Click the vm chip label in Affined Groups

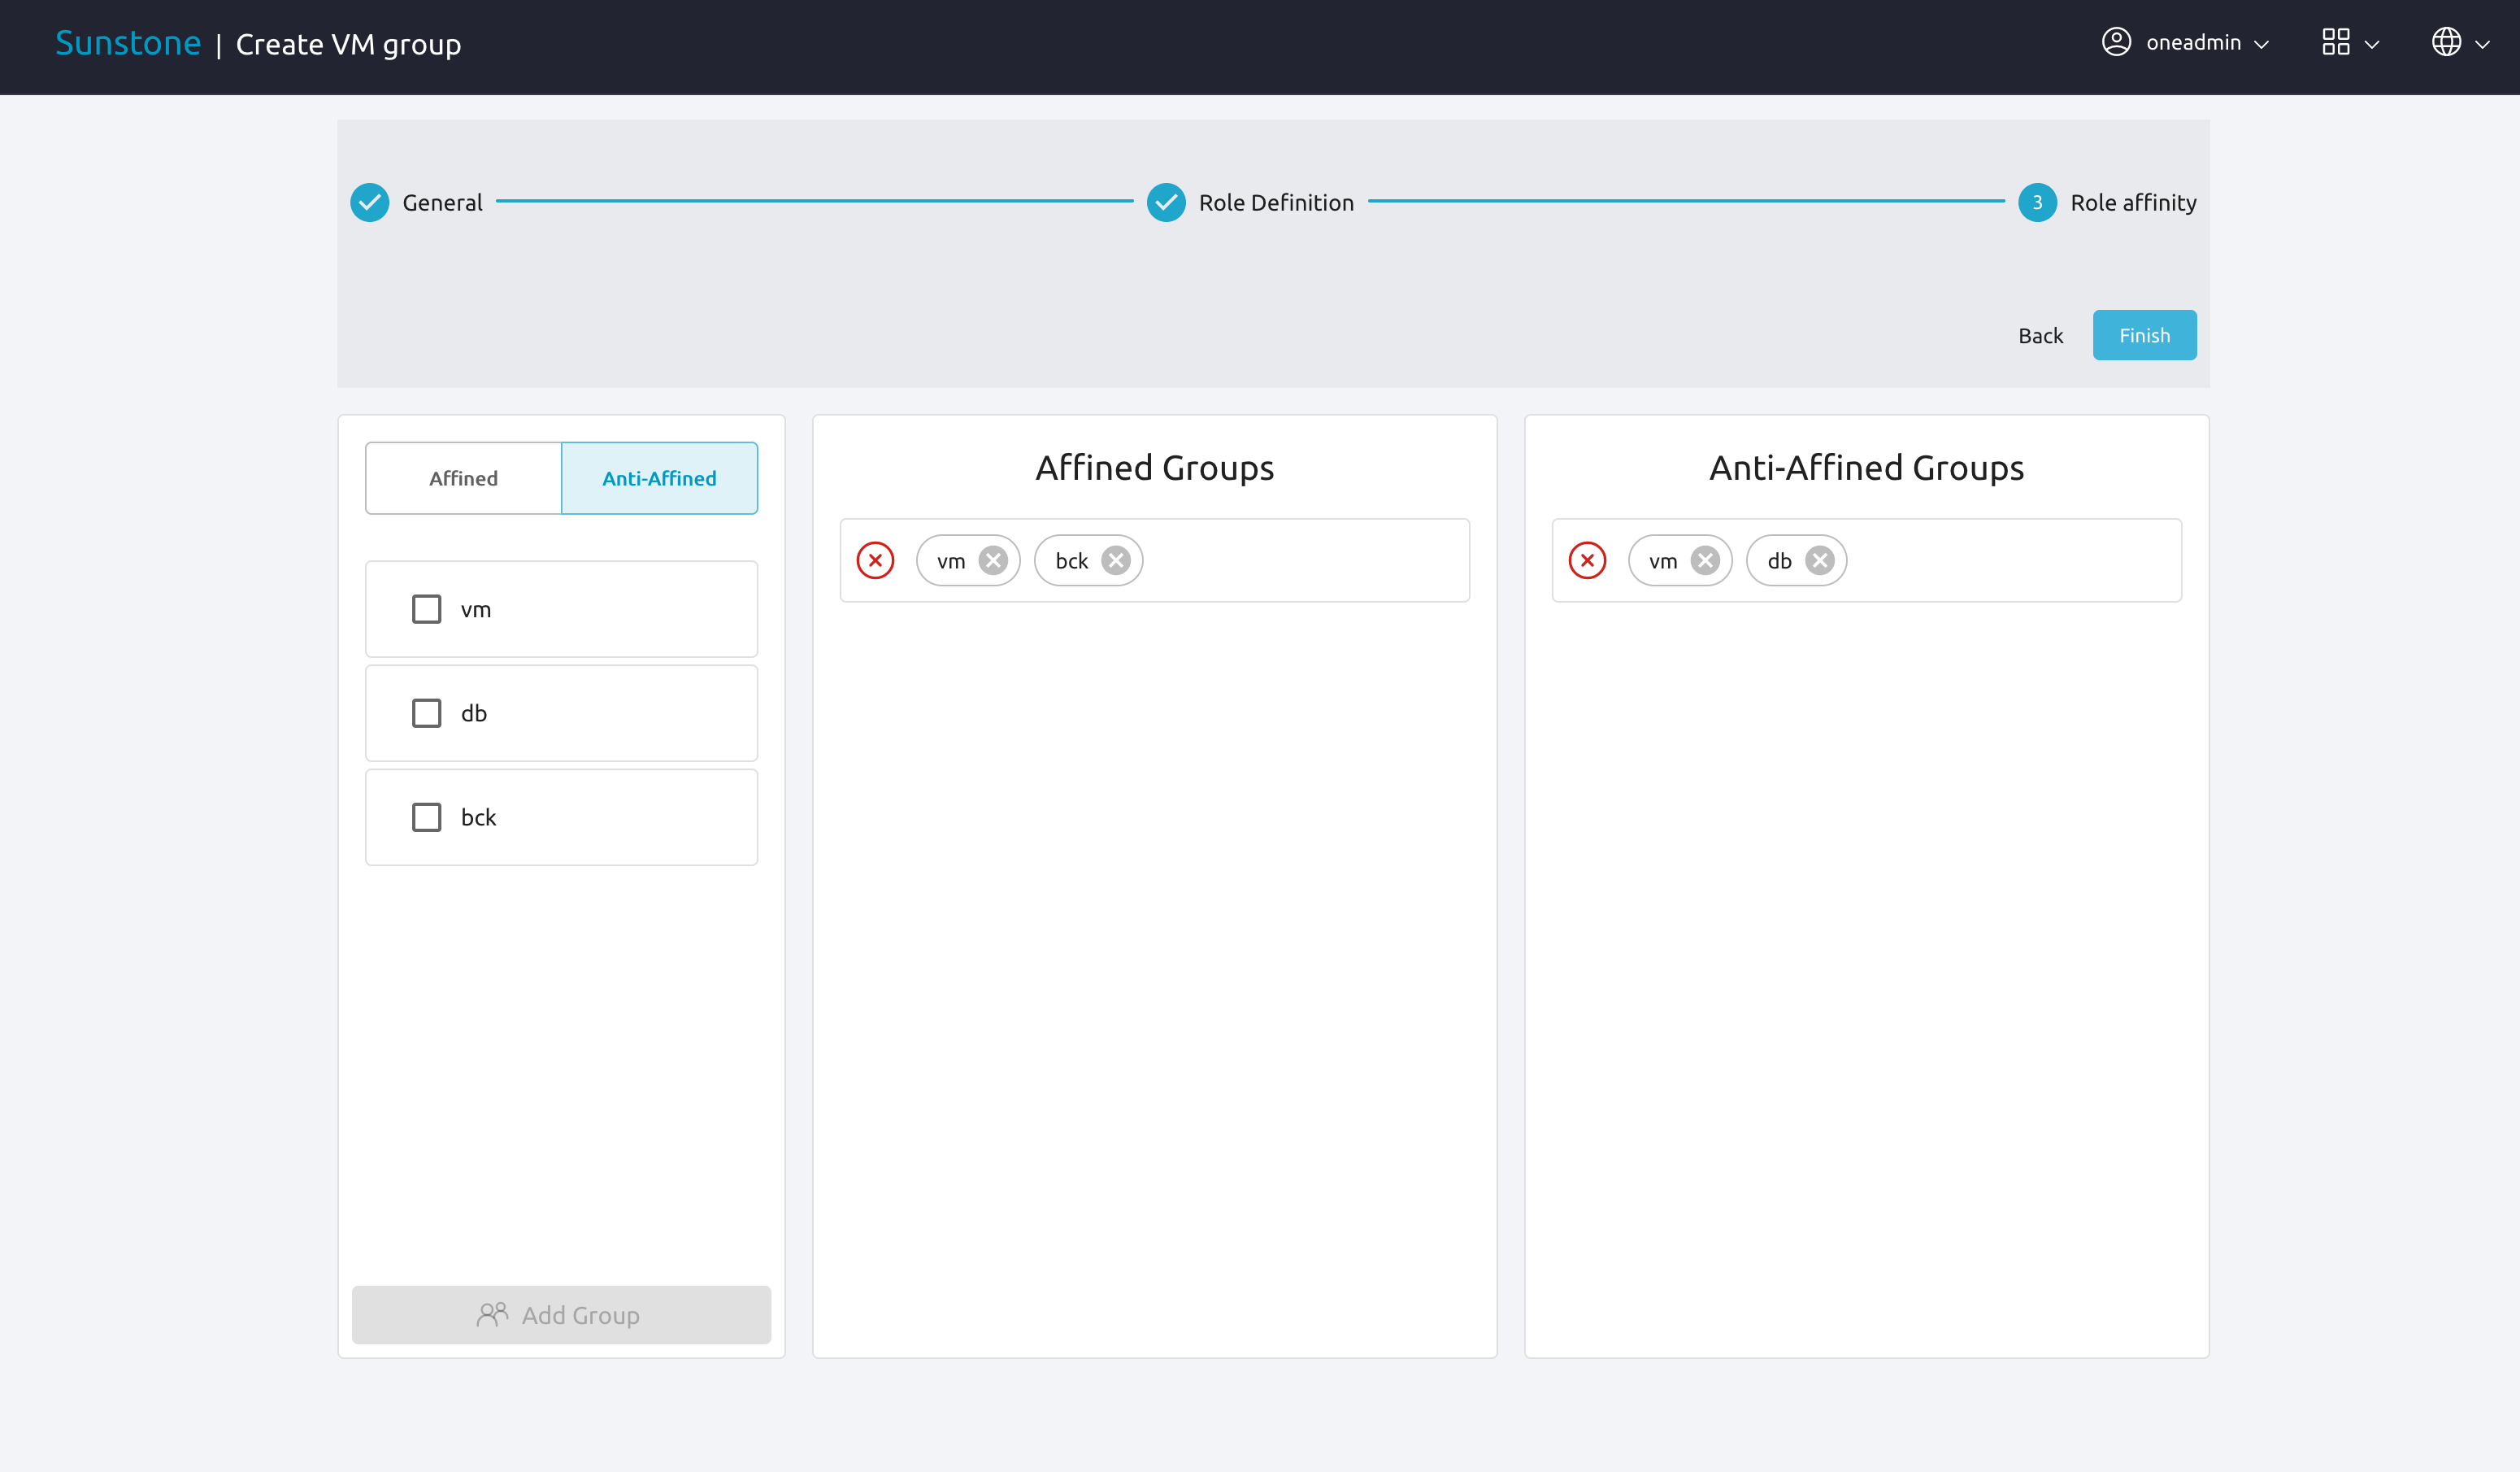click(951, 561)
